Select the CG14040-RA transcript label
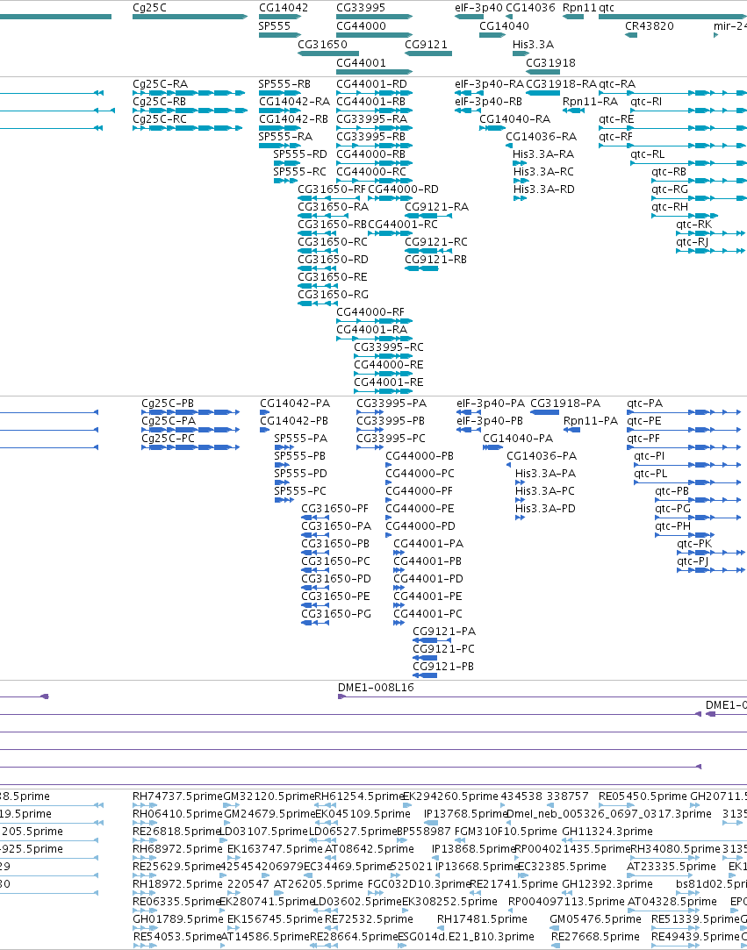 (x=514, y=118)
